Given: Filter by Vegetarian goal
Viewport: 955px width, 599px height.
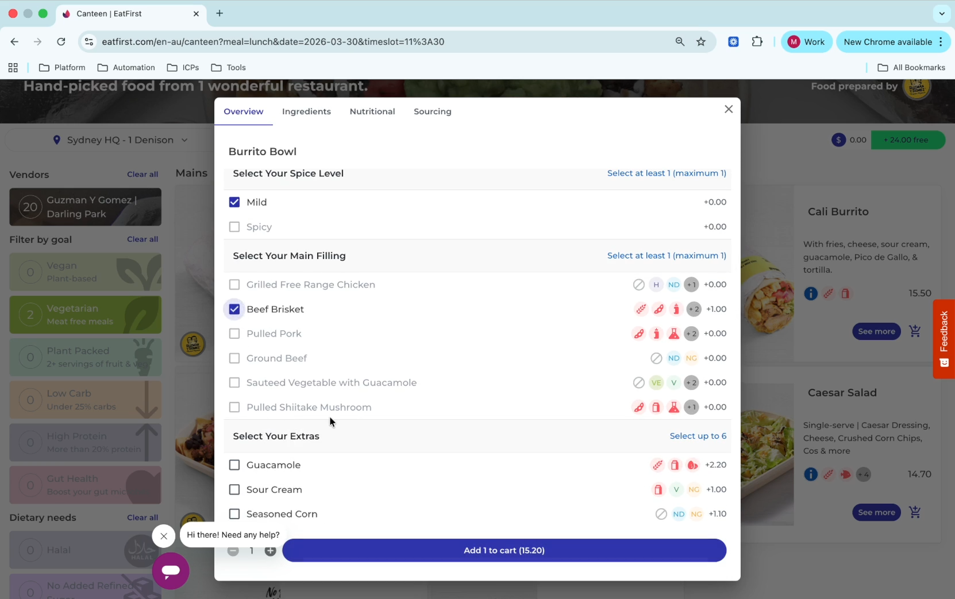Looking at the screenshot, I should tap(85, 315).
